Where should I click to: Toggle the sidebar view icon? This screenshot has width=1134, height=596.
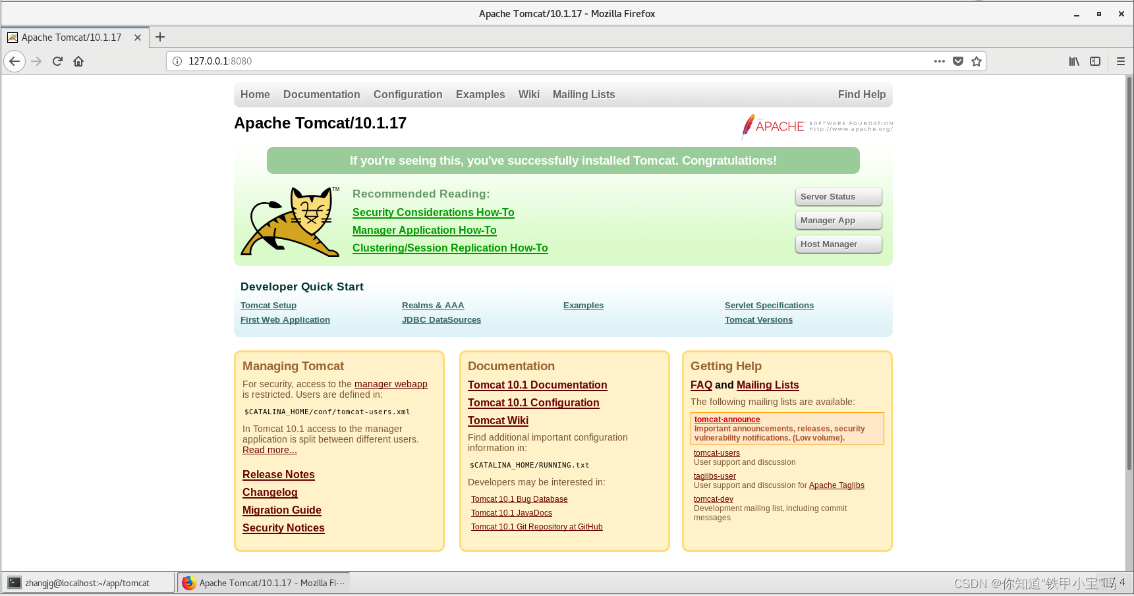1095,61
